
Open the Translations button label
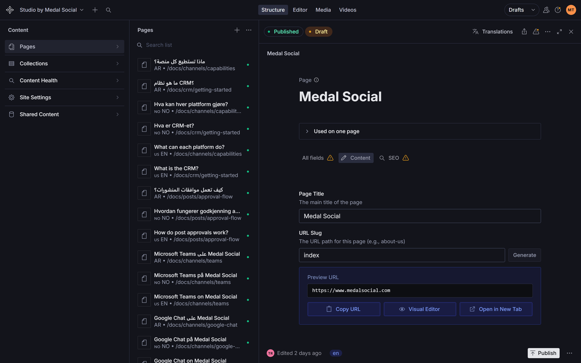click(497, 31)
